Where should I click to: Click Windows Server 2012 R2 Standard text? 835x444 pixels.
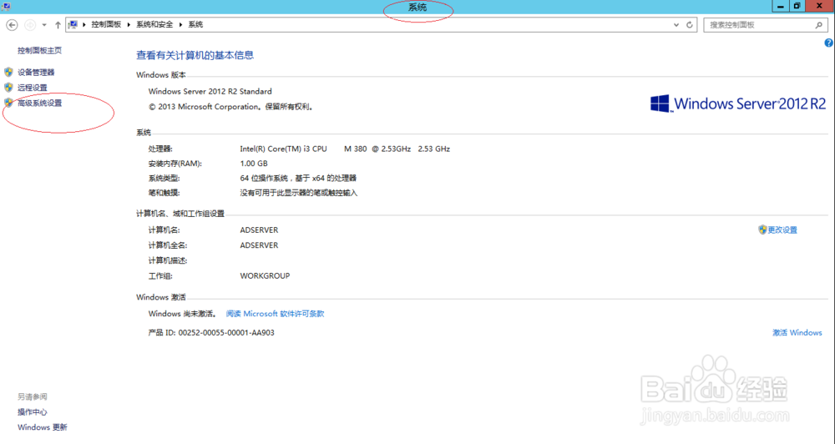(x=210, y=91)
